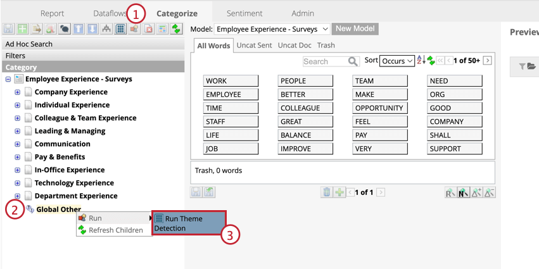
Task: Select Department Experience category
Action: (x=76, y=196)
